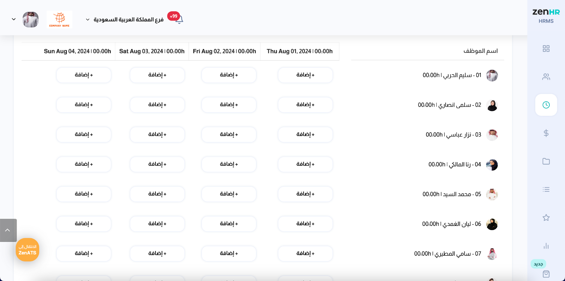
Task: Add entry for employee 01 on Thu Aug 01
Action: click(305, 75)
